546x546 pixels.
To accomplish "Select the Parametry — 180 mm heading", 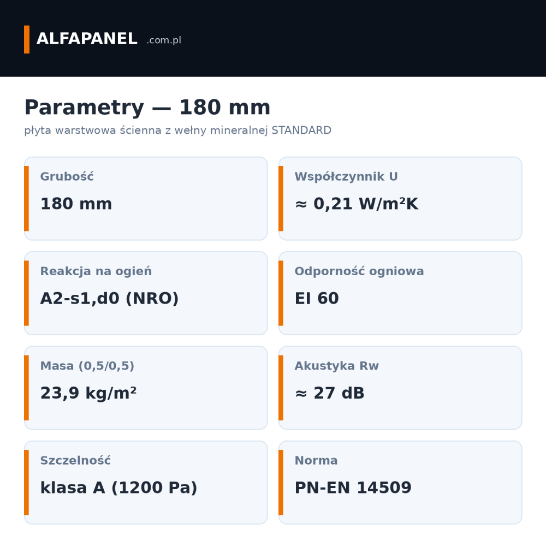I will pyautogui.click(x=147, y=107).
